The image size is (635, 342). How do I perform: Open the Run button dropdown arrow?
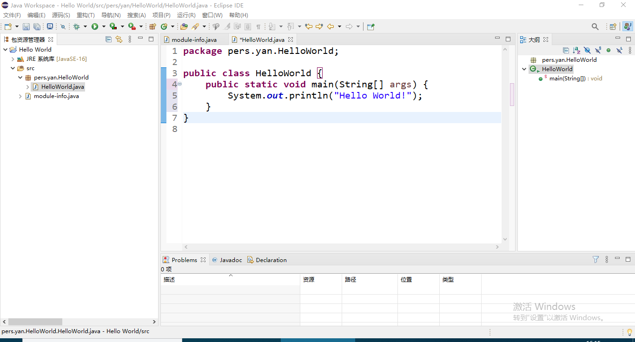tap(104, 27)
